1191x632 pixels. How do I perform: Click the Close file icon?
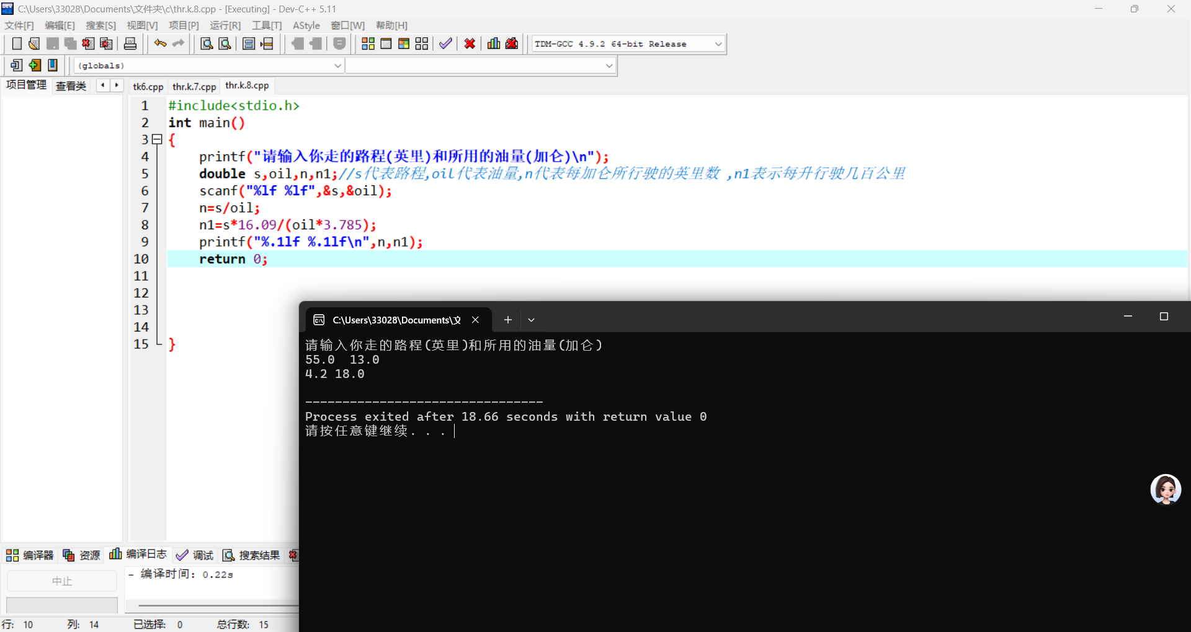tap(88, 43)
